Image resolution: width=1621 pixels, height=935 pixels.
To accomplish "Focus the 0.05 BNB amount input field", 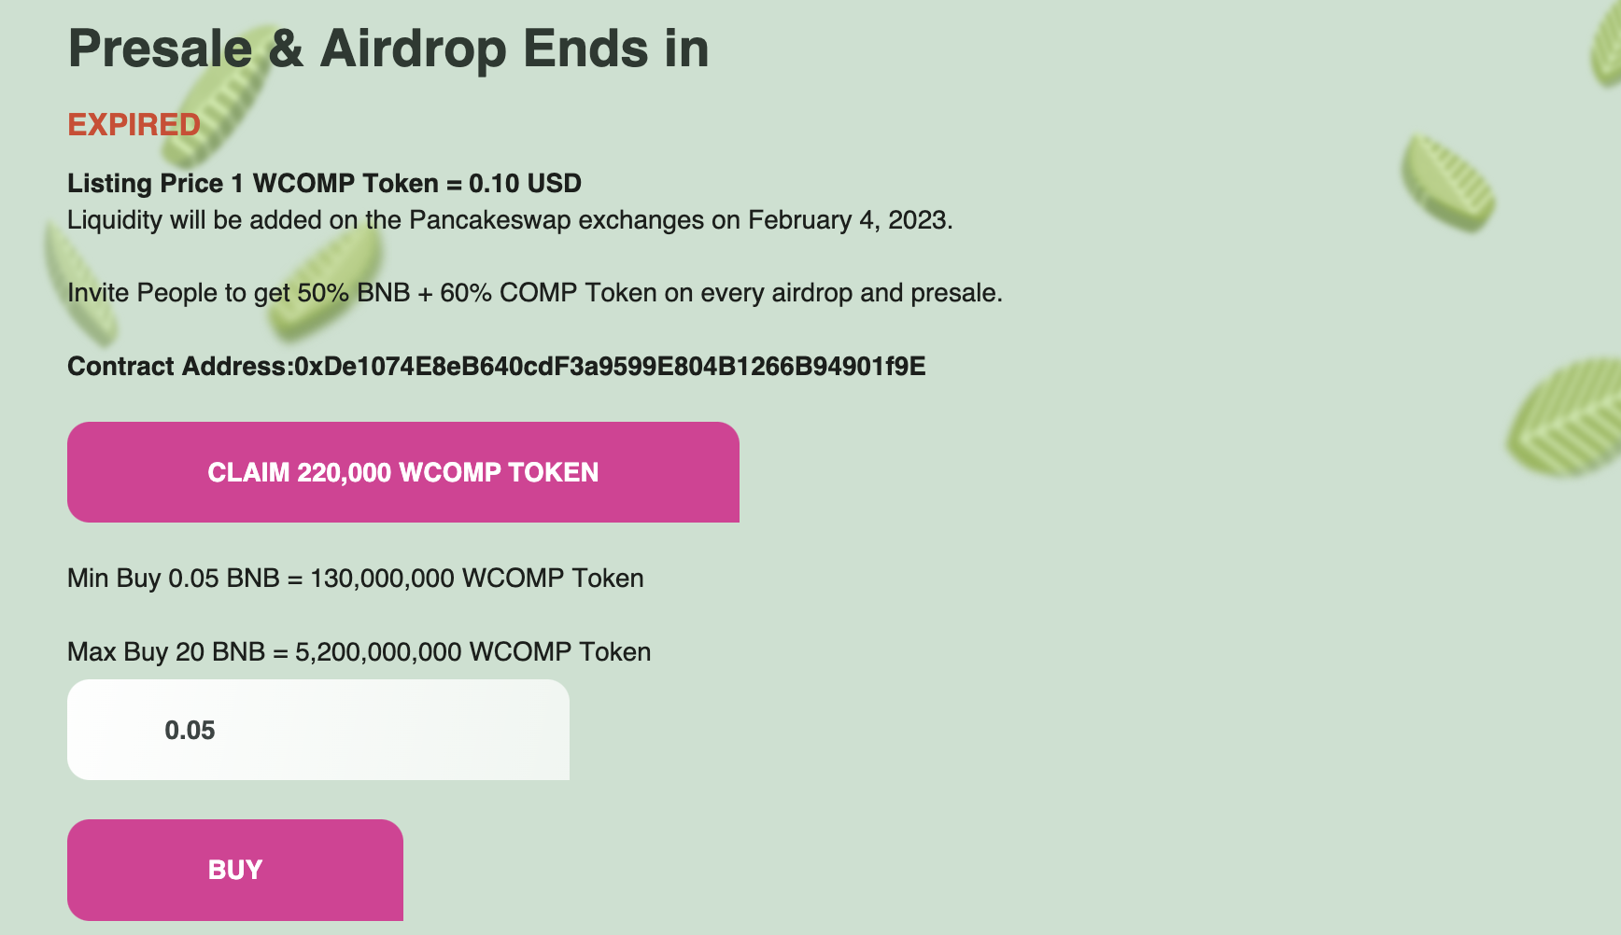I will tap(318, 730).
